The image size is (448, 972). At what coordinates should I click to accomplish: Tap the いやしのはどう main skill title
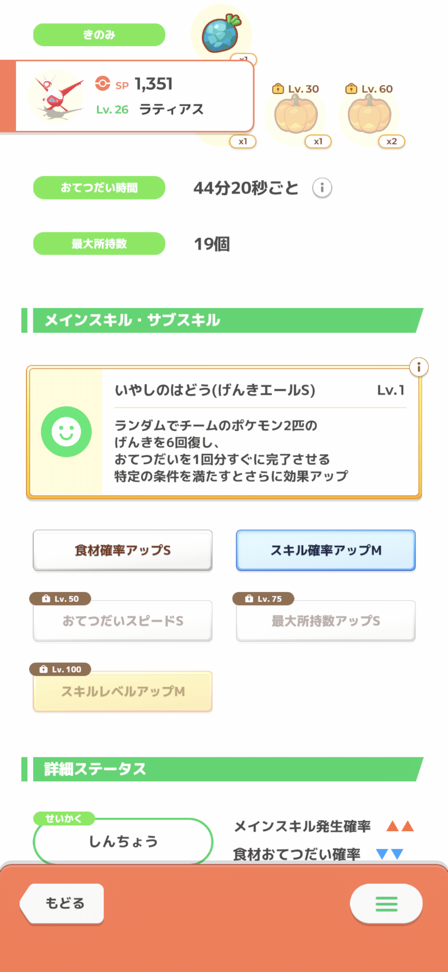coord(215,390)
